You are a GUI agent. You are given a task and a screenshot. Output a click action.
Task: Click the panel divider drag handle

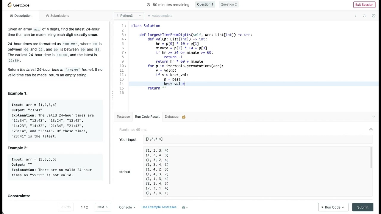[113, 97]
